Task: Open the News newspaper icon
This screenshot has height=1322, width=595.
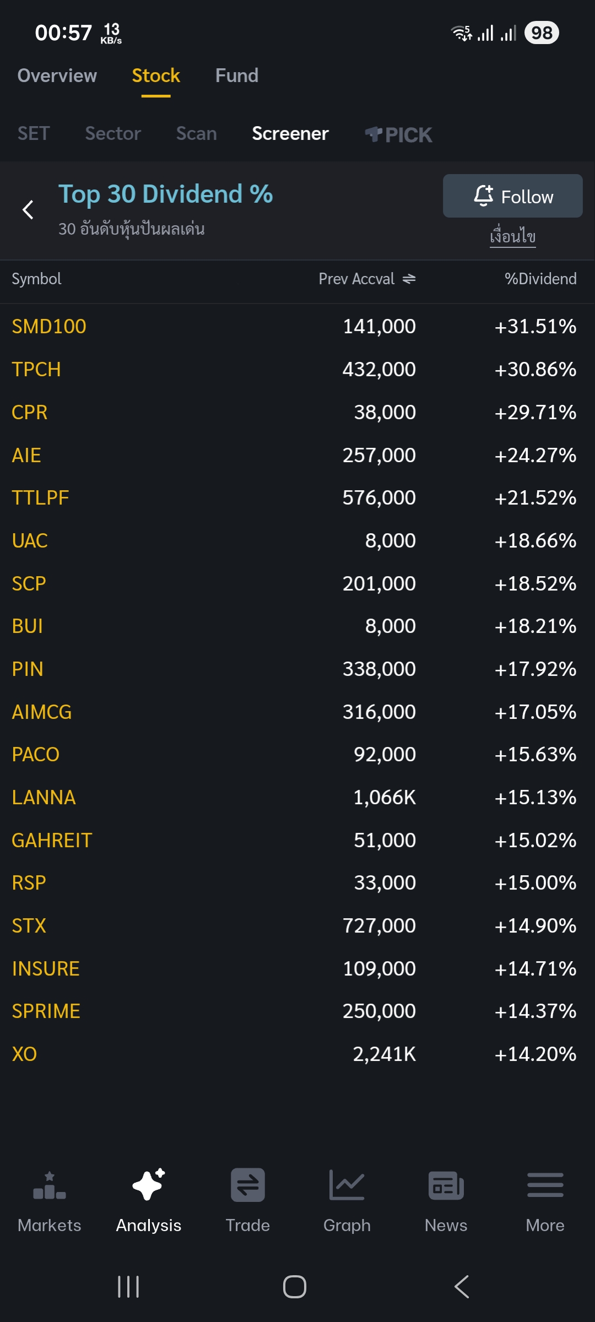Action: click(x=446, y=1185)
